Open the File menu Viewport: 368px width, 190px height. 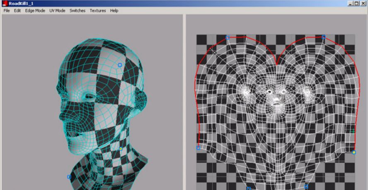click(7, 10)
